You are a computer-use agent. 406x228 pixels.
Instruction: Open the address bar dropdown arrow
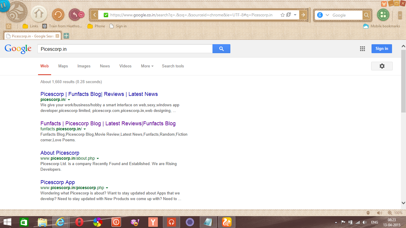(x=295, y=15)
